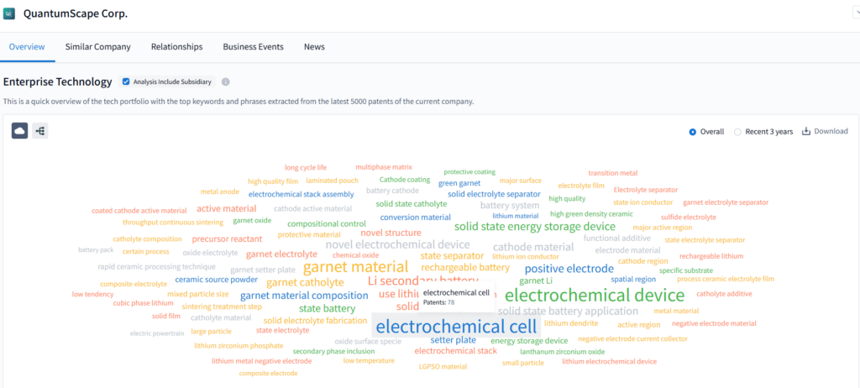Click the 'positive electrode' keyword
Viewport: 860px width, 388px height.
pyautogui.click(x=569, y=269)
